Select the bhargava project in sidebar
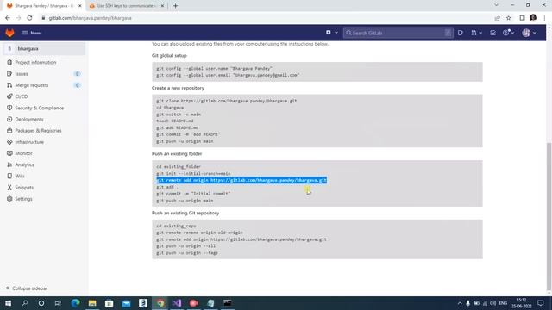The width and height of the screenshot is (552, 310). click(44, 49)
